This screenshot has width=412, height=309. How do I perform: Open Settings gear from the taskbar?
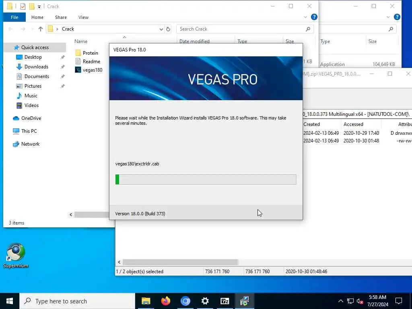[205, 301]
